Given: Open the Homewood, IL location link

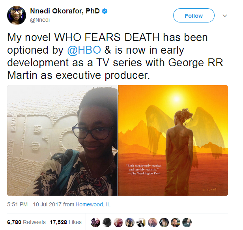Looking at the screenshot, I should tap(93, 204).
